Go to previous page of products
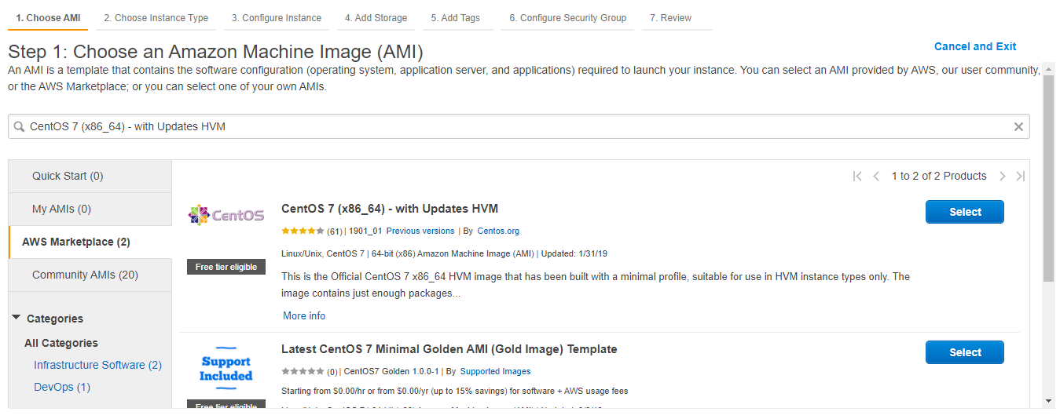This screenshot has height=419, width=1060. pos(876,176)
